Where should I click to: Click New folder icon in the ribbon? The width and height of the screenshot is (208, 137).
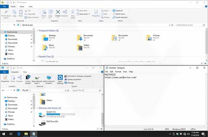[73, 14]
